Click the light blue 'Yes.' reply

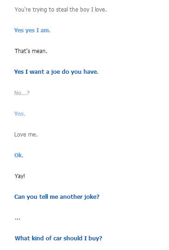pyautogui.click(x=20, y=113)
